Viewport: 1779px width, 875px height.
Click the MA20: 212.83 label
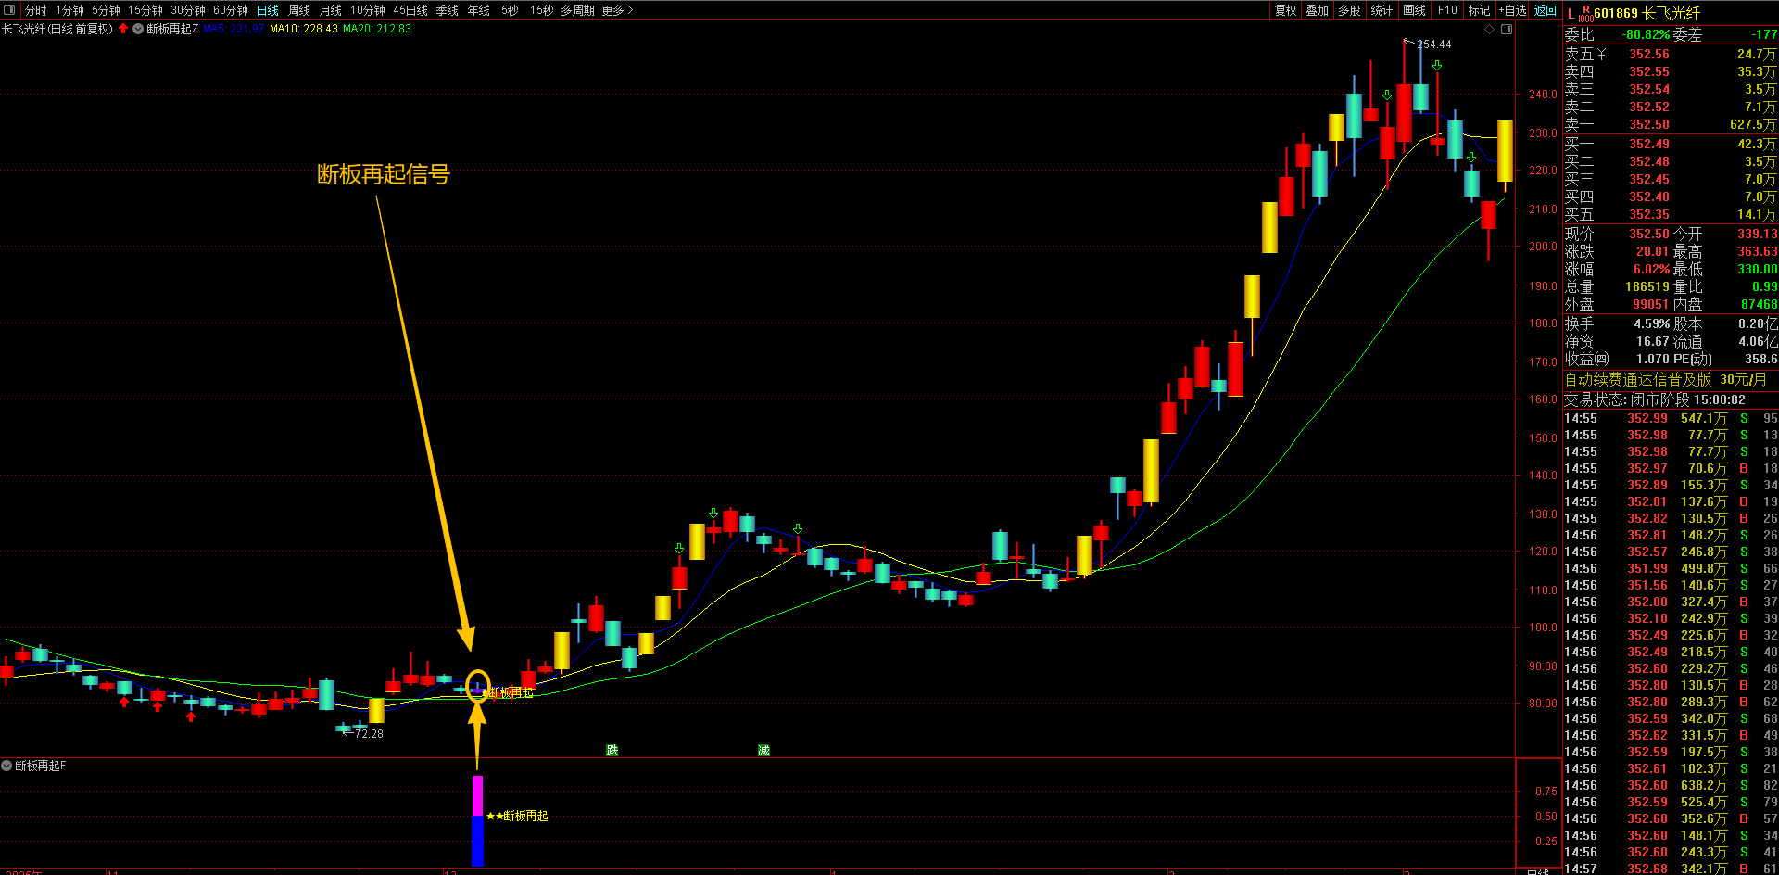pos(377,29)
